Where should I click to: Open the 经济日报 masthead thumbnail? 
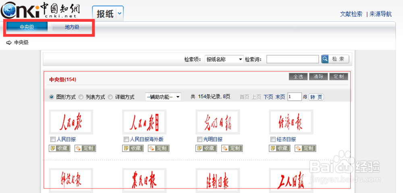pos(291,122)
